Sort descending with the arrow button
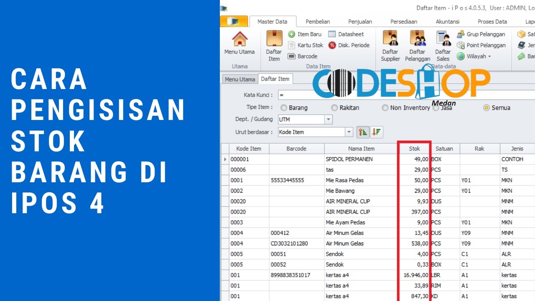This screenshot has width=535, height=301. coord(377,132)
